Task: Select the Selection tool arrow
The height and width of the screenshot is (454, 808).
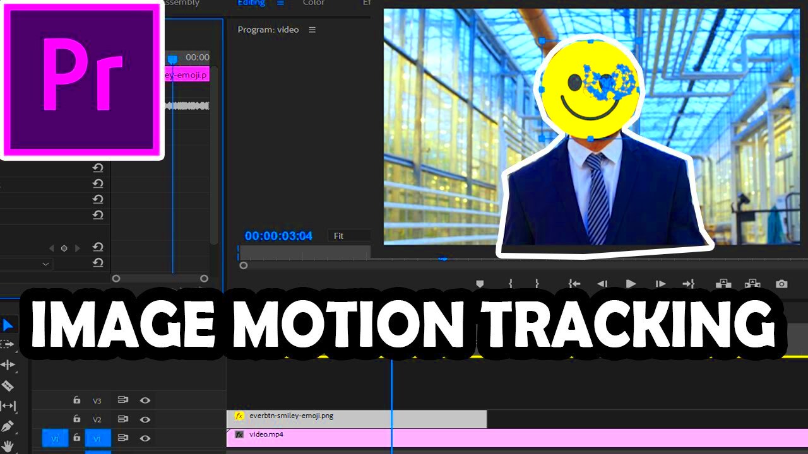Action: click(8, 325)
